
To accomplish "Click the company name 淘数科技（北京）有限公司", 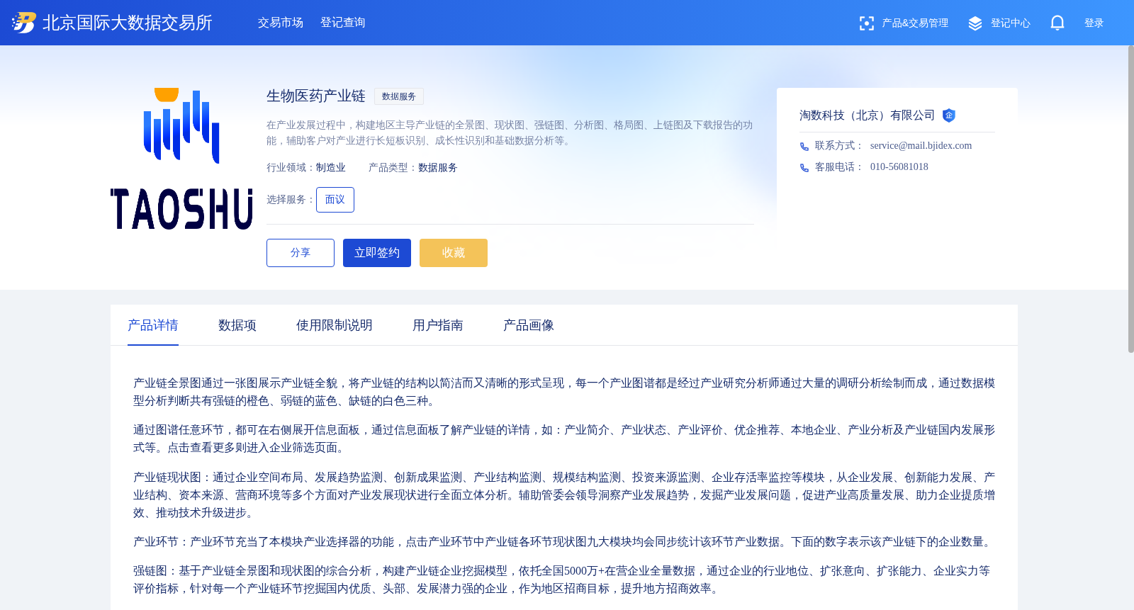I will [868, 115].
